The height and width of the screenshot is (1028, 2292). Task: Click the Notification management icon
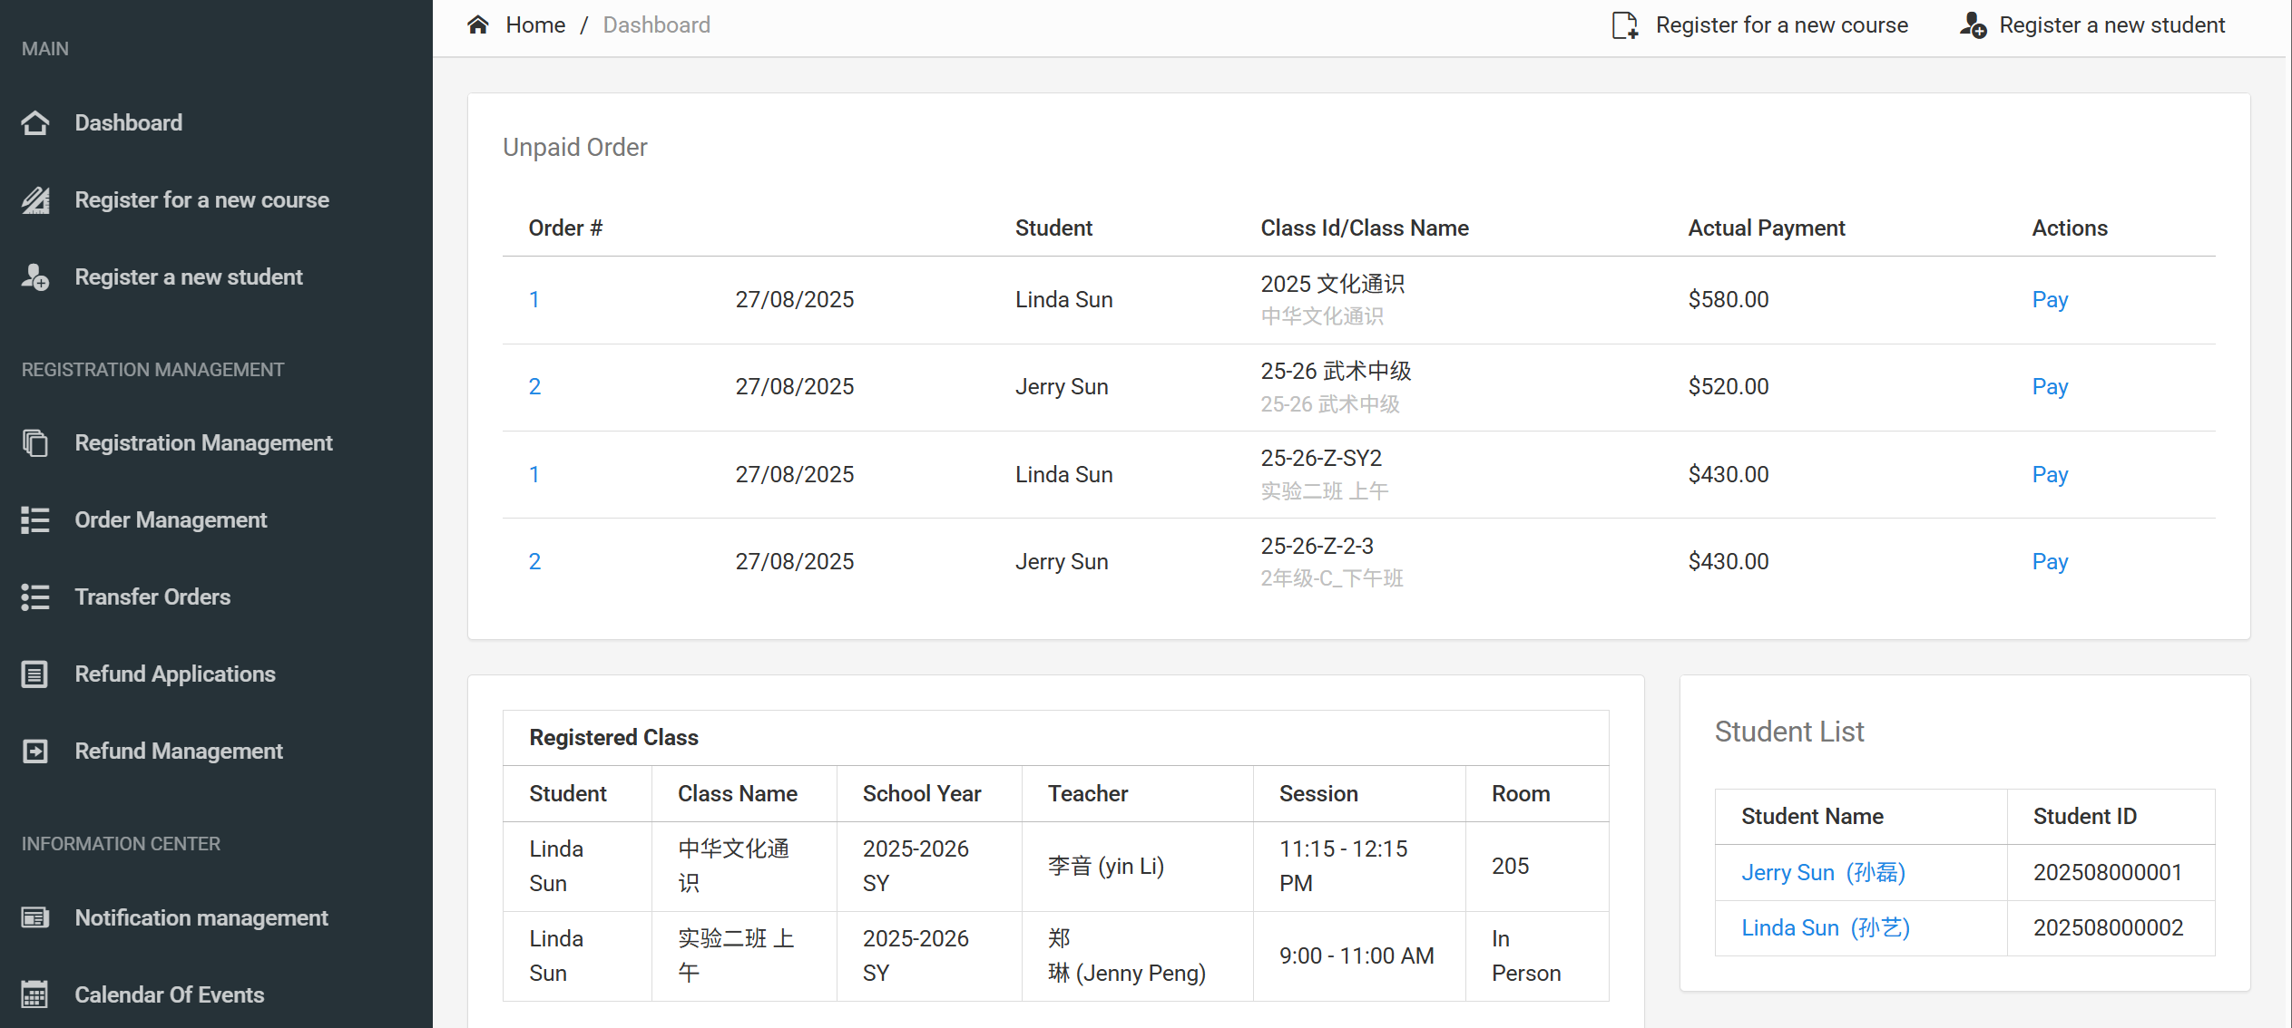(35, 917)
